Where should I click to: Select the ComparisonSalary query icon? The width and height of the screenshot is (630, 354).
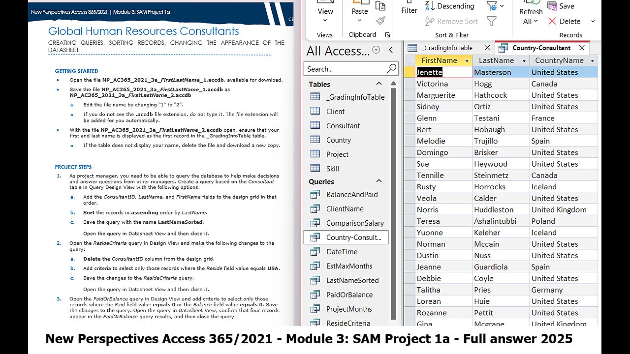[315, 223]
